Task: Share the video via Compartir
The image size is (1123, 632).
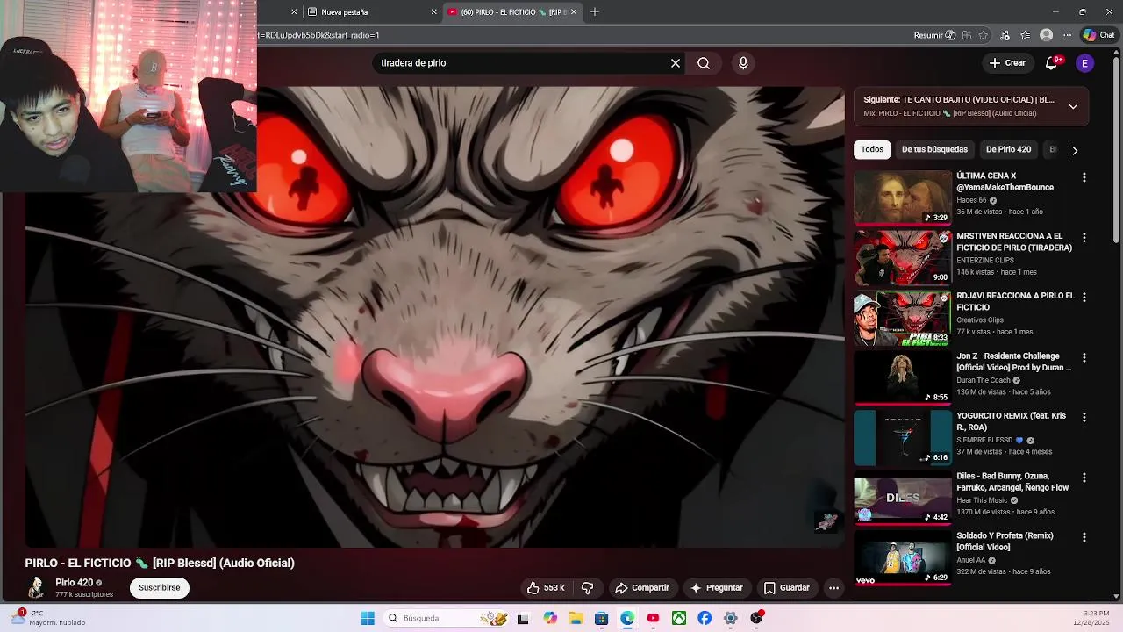Action: coord(642,588)
